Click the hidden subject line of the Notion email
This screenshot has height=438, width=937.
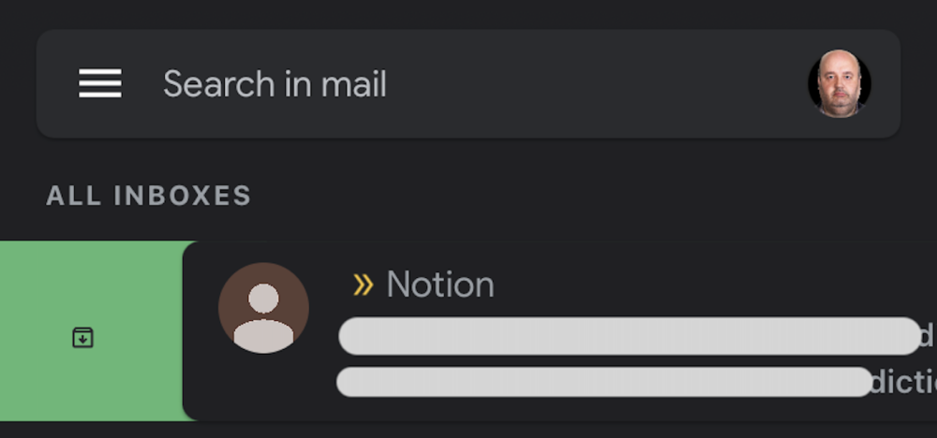point(630,336)
